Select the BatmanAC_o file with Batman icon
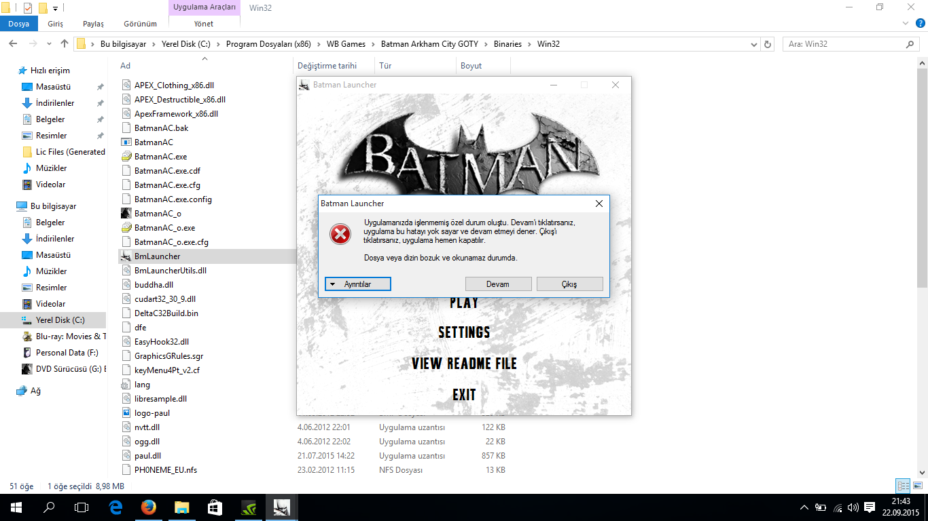Screen dimensions: 928x521 [158, 214]
